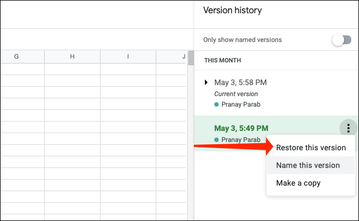Image resolution: width=359 pixels, height=221 pixels.
Task: Click the Version history panel title
Action: coord(232,10)
